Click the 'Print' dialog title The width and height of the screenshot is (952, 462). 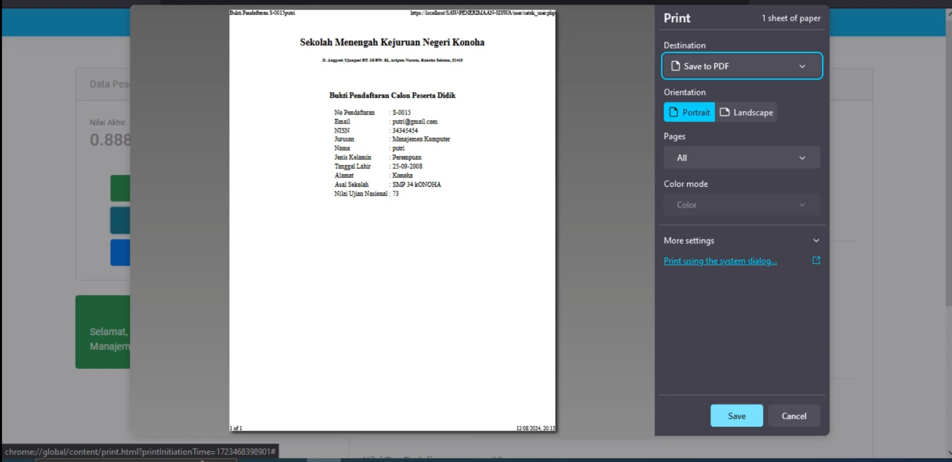(x=677, y=18)
